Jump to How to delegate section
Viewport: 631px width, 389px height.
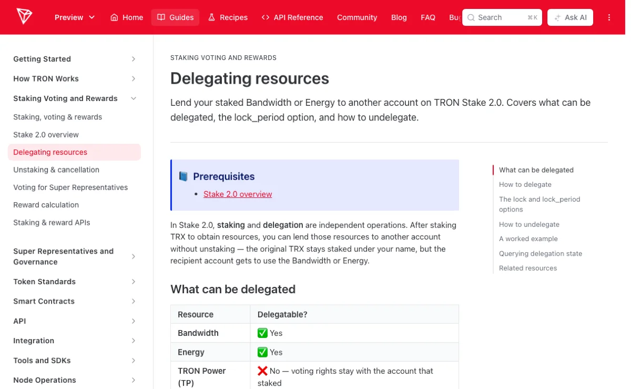(525, 185)
